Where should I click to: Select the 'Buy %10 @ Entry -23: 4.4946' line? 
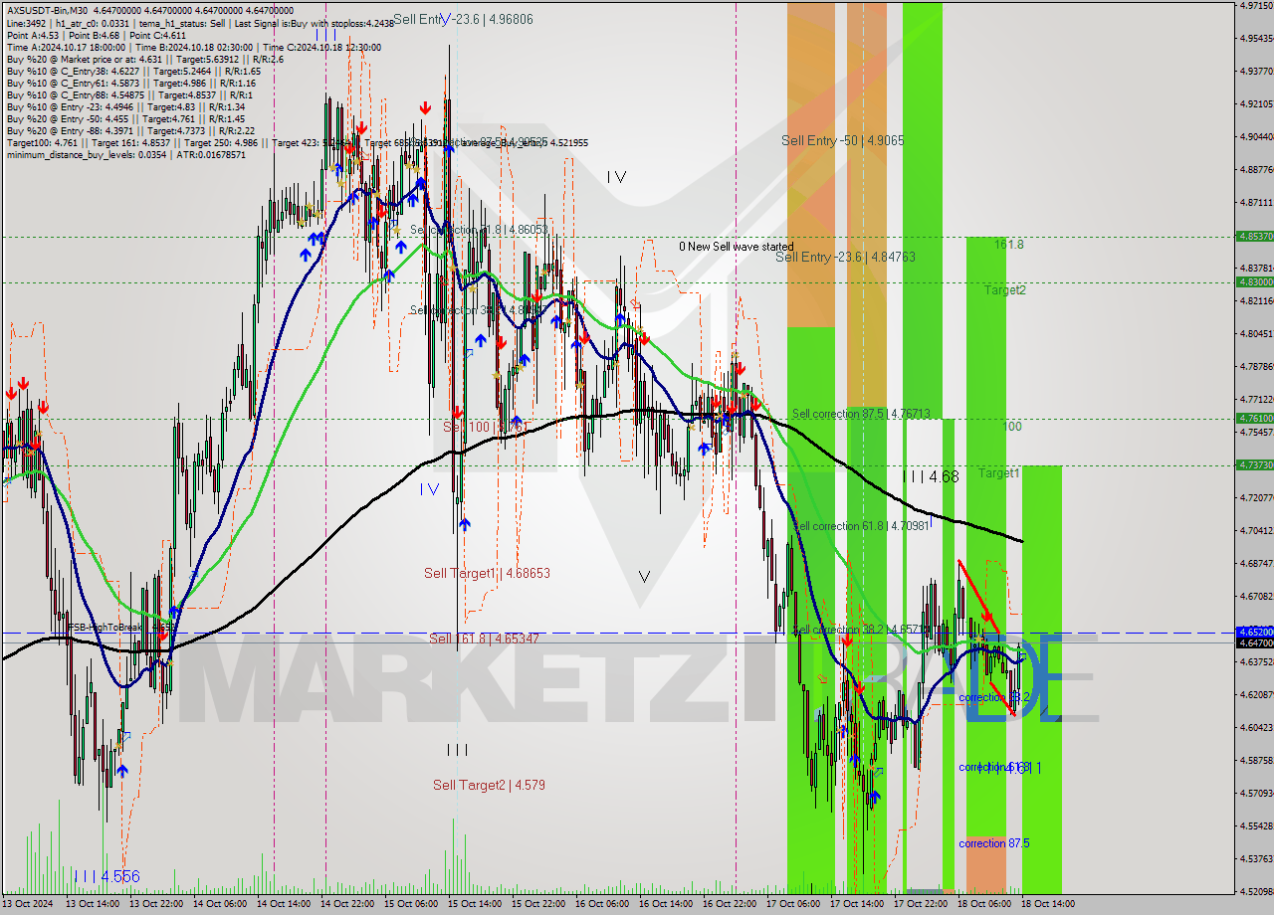(x=125, y=106)
